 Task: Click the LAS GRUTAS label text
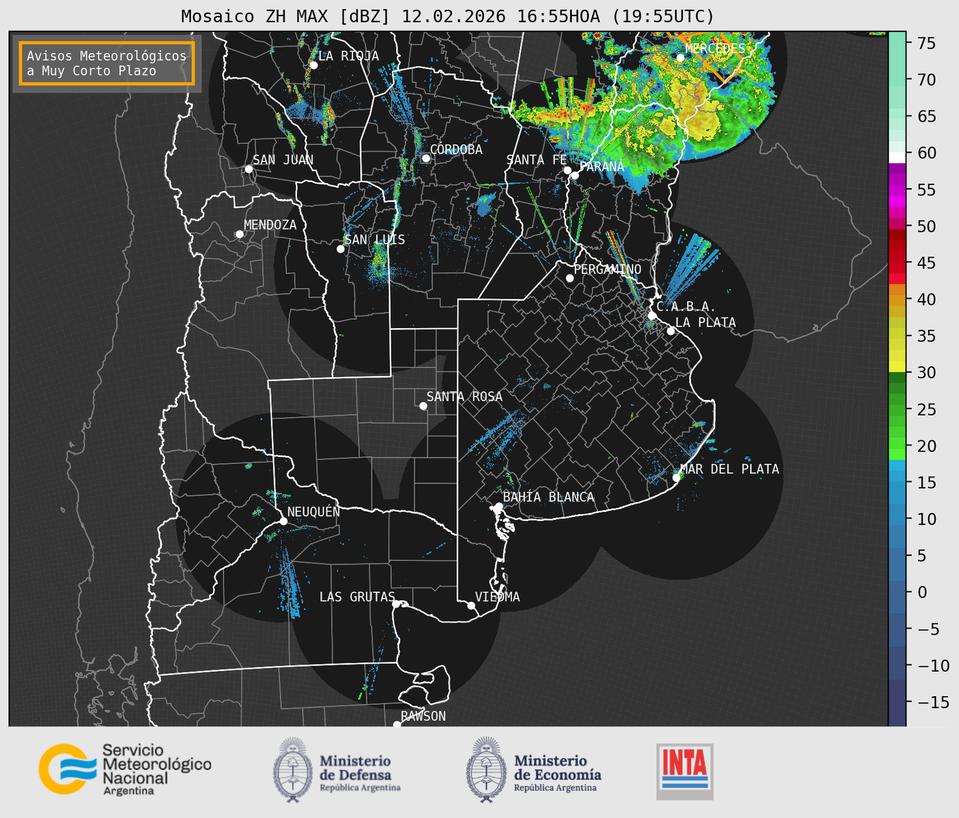click(357, 597)
